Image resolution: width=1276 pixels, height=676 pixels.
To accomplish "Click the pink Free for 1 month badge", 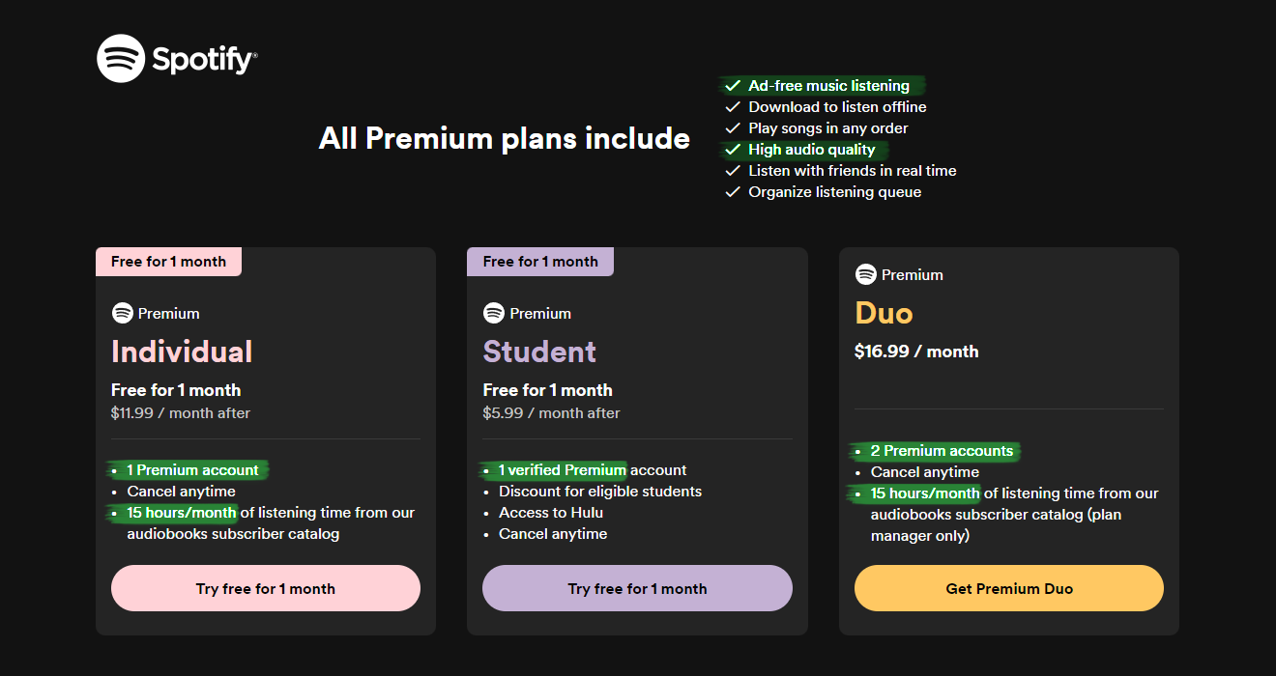I will click(x=168, y=261).
